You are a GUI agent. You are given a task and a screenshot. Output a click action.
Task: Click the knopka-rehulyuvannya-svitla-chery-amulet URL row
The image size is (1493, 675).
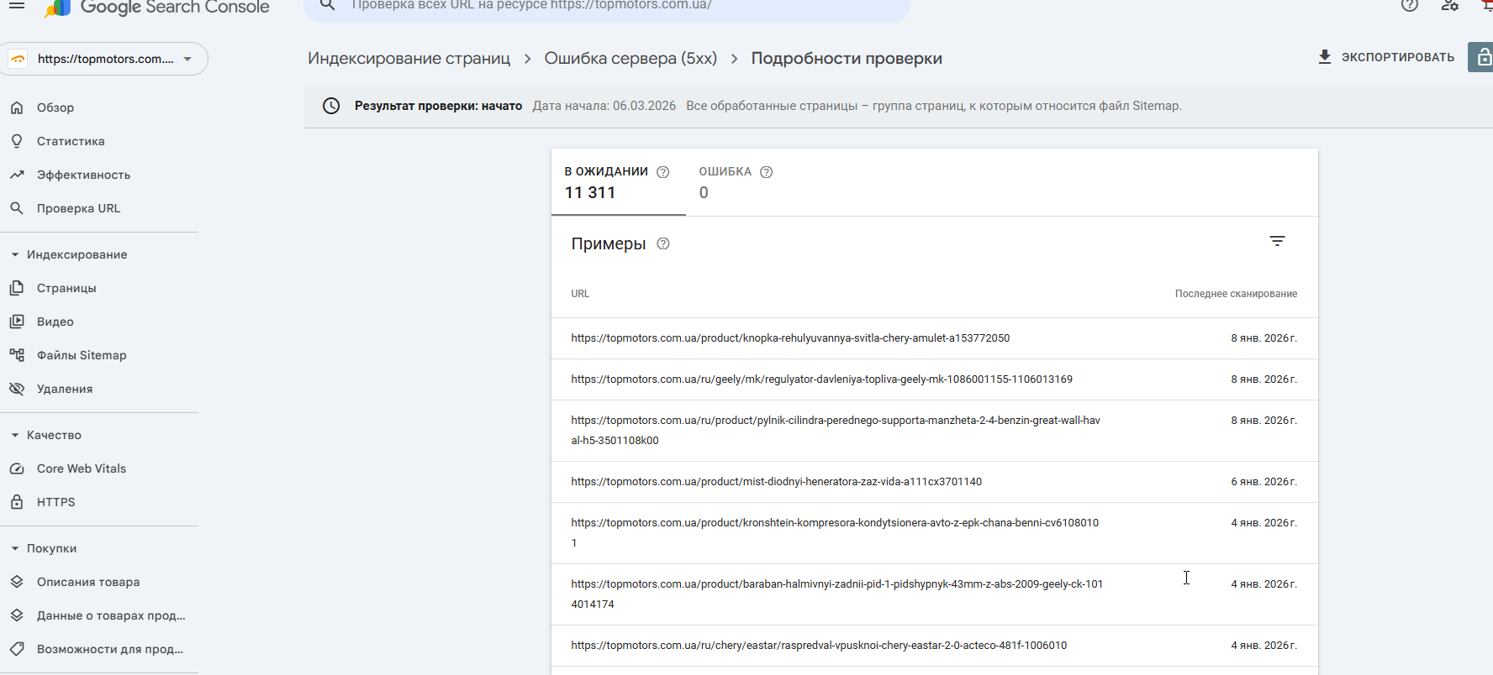coord(935,338)
